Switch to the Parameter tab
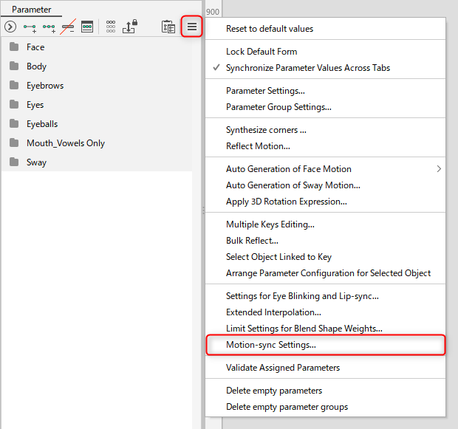The height and width of the screenshot is (429, 458). click(31, 10)
